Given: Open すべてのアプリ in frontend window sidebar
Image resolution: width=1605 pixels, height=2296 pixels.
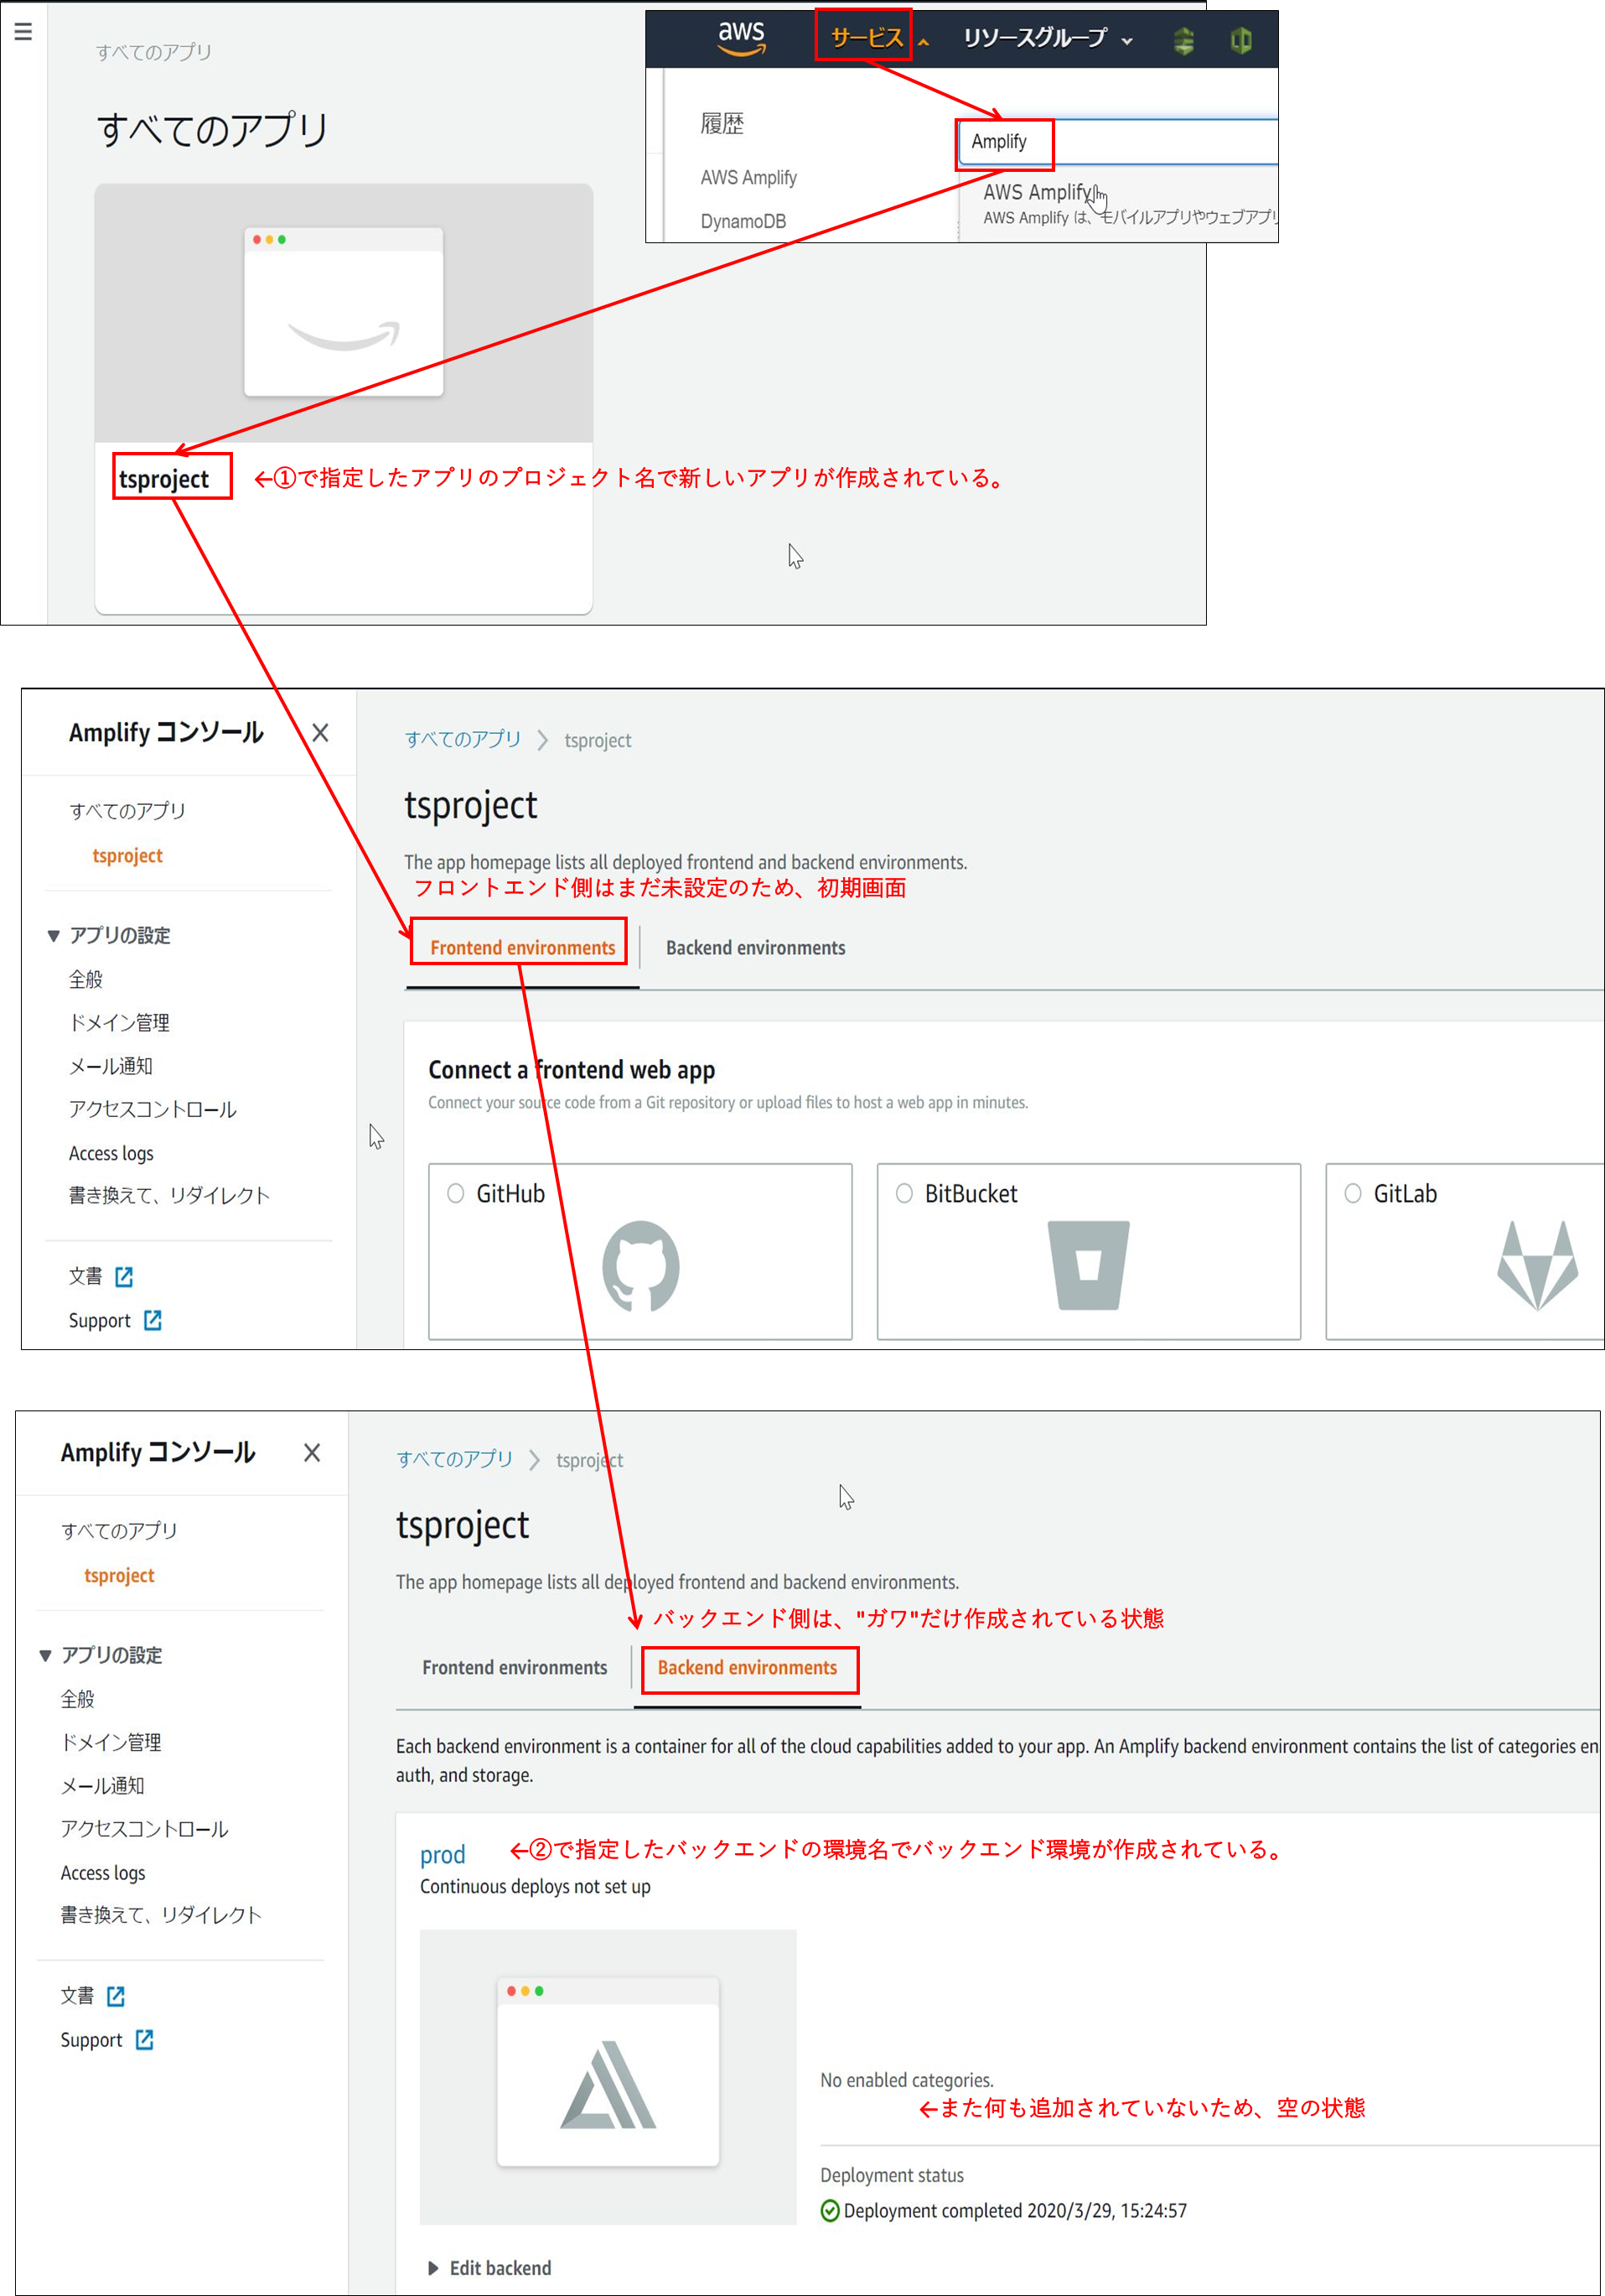Looking at the screenshot, I should click(127, 811).
